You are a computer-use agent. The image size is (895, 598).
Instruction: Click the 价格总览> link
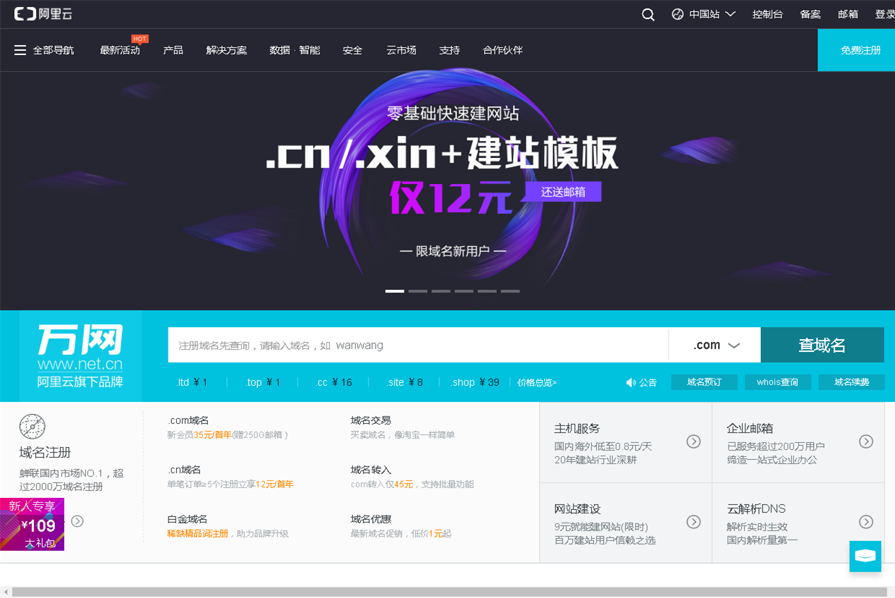537,382
